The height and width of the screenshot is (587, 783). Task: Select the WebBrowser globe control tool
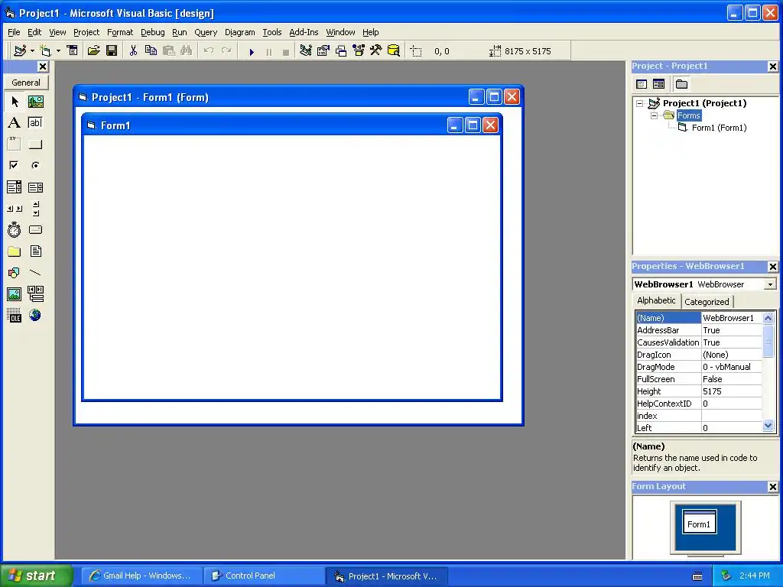pyautogui.click(x=35, y=316)
